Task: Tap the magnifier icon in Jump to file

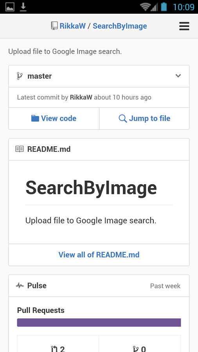Action: 122,119
